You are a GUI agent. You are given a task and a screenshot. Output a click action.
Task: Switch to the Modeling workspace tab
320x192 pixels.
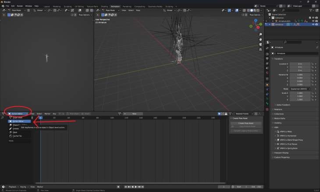click(57, 7)
